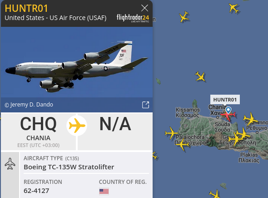Image resolution: width=268 pixels, height=198 pixels.
Task: Click the aircraft type icon in the sidebar
Action: pos(10,164)
